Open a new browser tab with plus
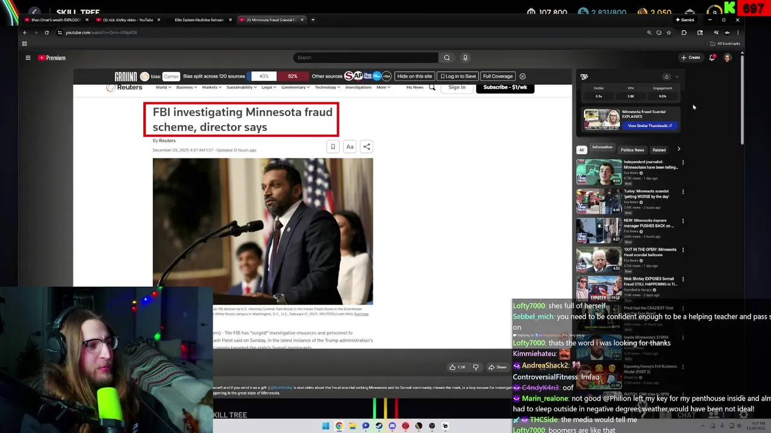The image size is (771, 433). pos(313,20)
